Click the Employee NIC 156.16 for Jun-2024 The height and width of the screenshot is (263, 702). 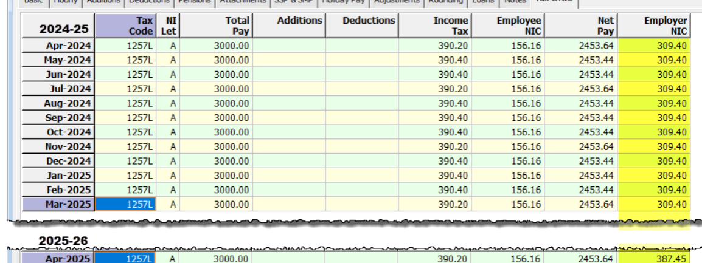tap(508, 74)
